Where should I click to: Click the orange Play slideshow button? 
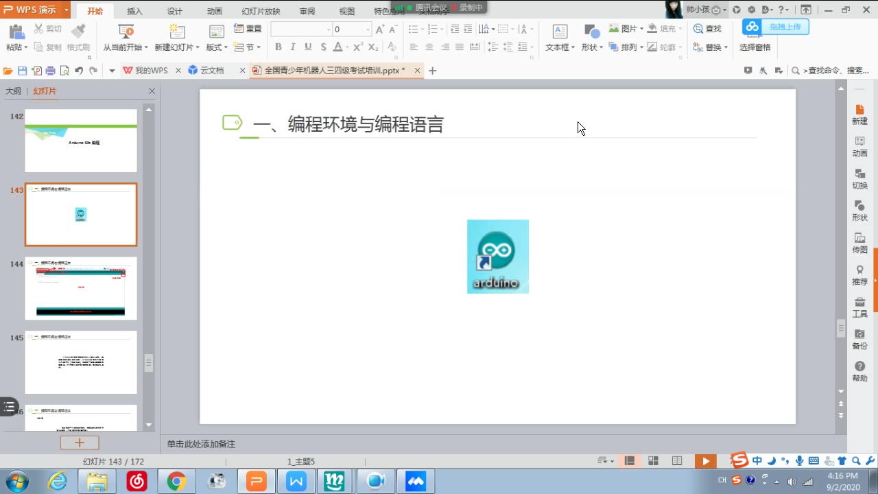[705, 461]
